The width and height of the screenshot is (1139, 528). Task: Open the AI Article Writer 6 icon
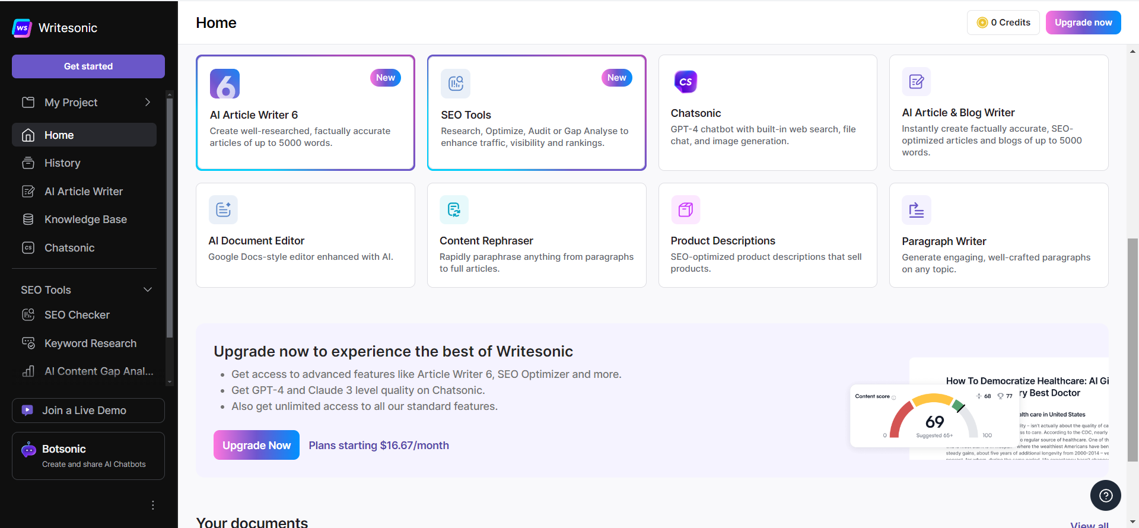tap(224, 84)
